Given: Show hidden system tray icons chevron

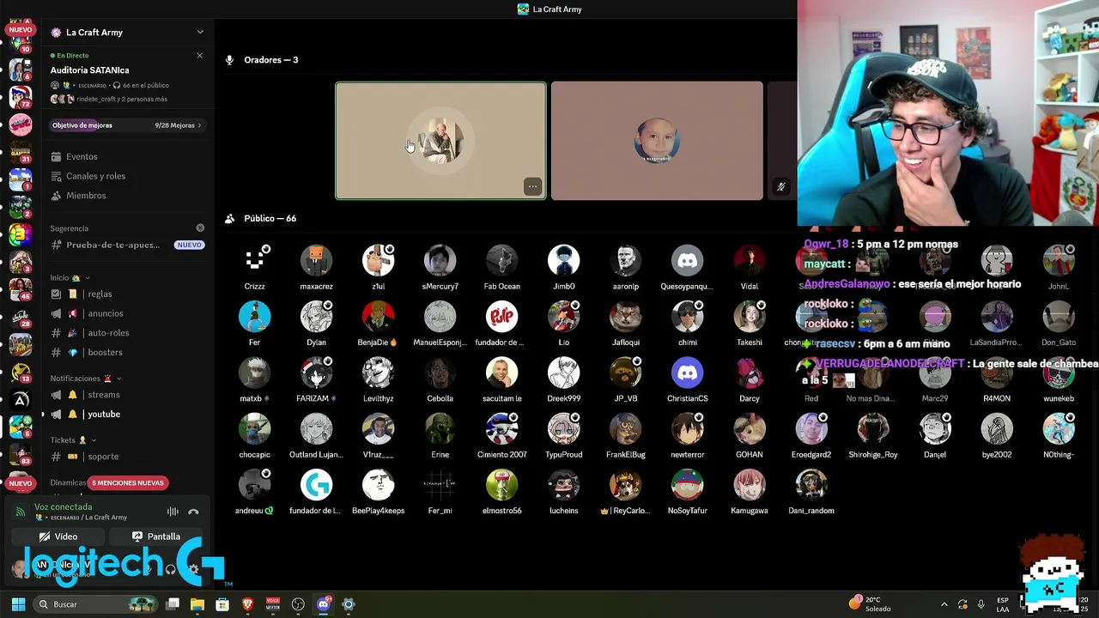Looking at the screenshot, I should coord(944,604).
